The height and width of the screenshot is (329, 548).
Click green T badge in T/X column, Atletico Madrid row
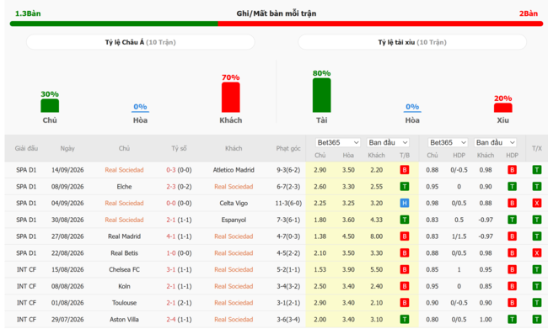coord(537,170)
